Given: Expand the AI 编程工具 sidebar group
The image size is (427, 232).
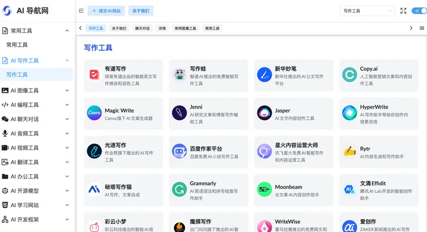Looking at the screenshot, I should pyautogui.click(x=36, y=105).
